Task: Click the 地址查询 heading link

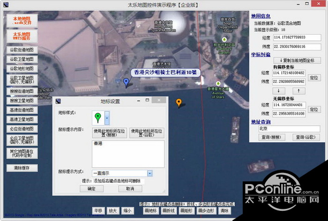Action: click(261, 122)
